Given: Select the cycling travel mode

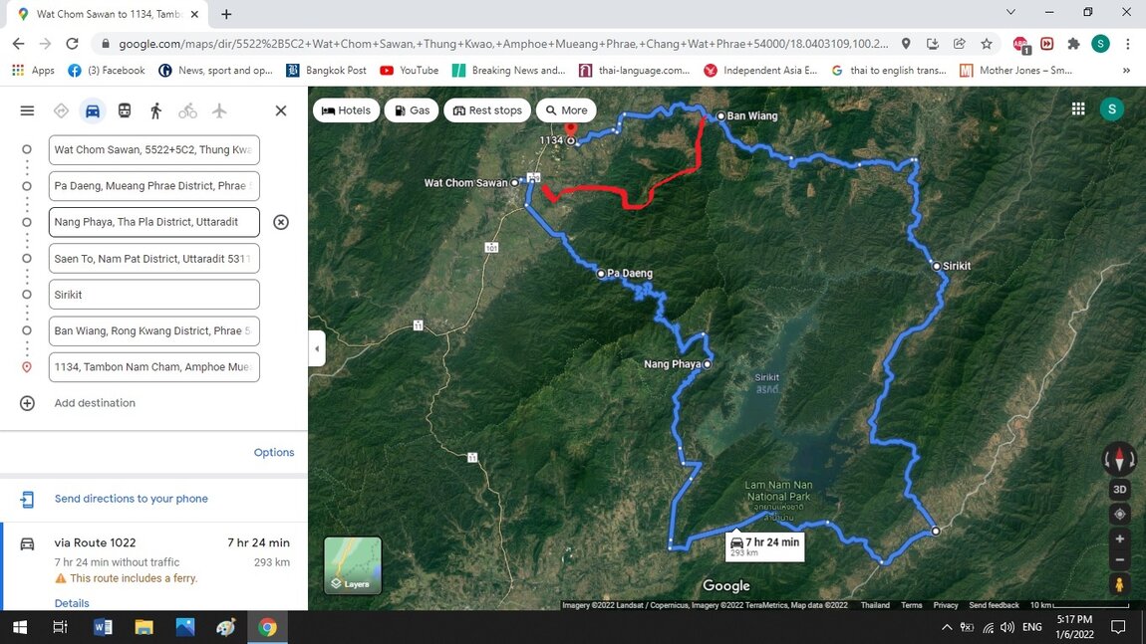Looking at the screenshot, I should [x=187, y=110].
